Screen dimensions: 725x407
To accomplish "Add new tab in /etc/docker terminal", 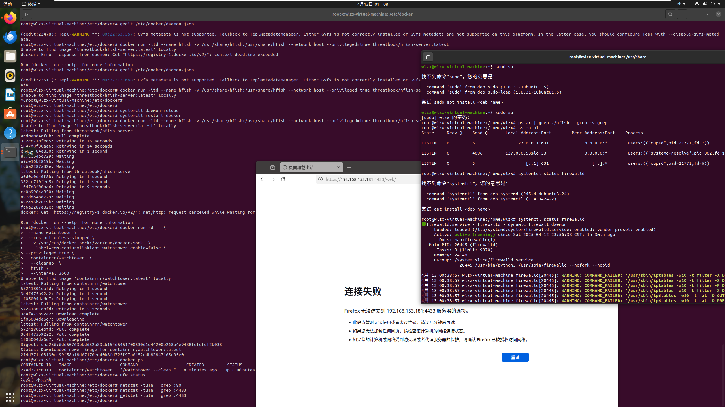I will point(27,14).
